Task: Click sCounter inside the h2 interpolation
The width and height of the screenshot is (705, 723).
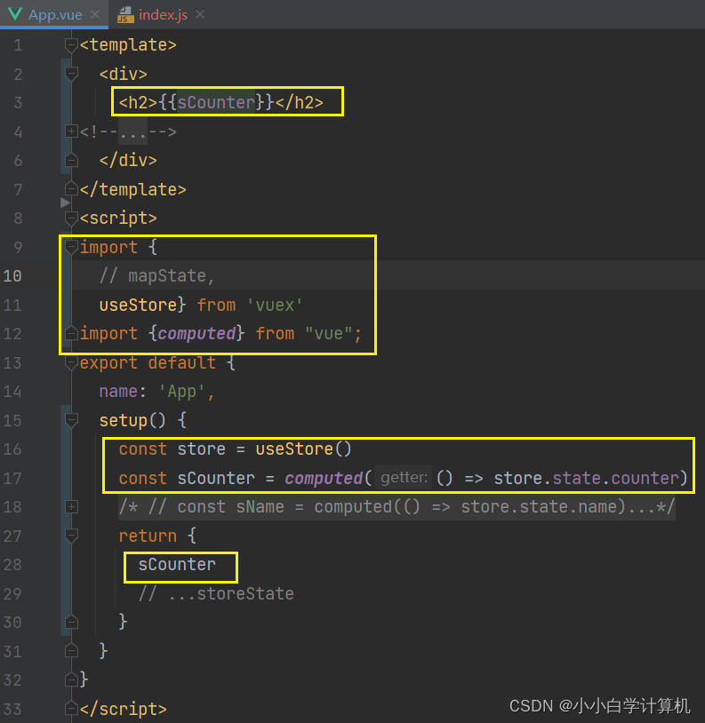Action: [216, 102]
